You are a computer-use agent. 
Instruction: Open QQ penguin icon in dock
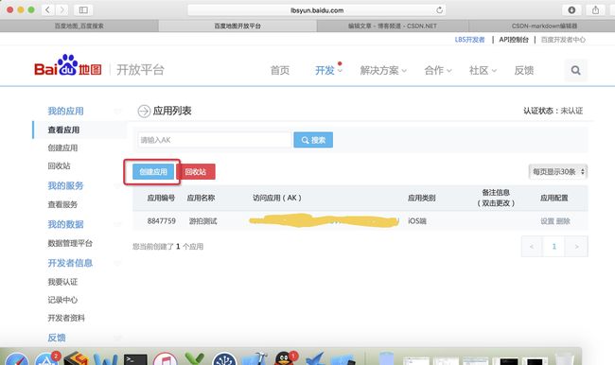coord(285,358)
